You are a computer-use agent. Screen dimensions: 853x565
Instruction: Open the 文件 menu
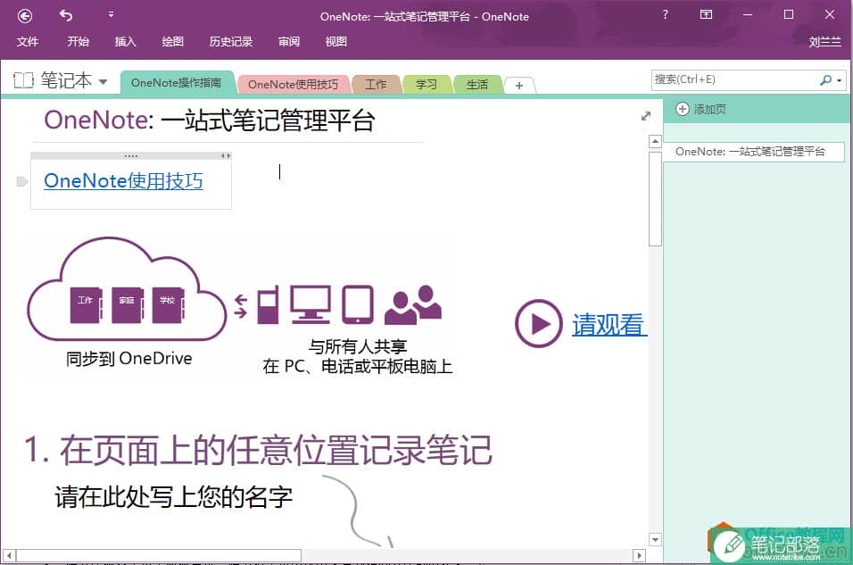click(x=27, y=41)
